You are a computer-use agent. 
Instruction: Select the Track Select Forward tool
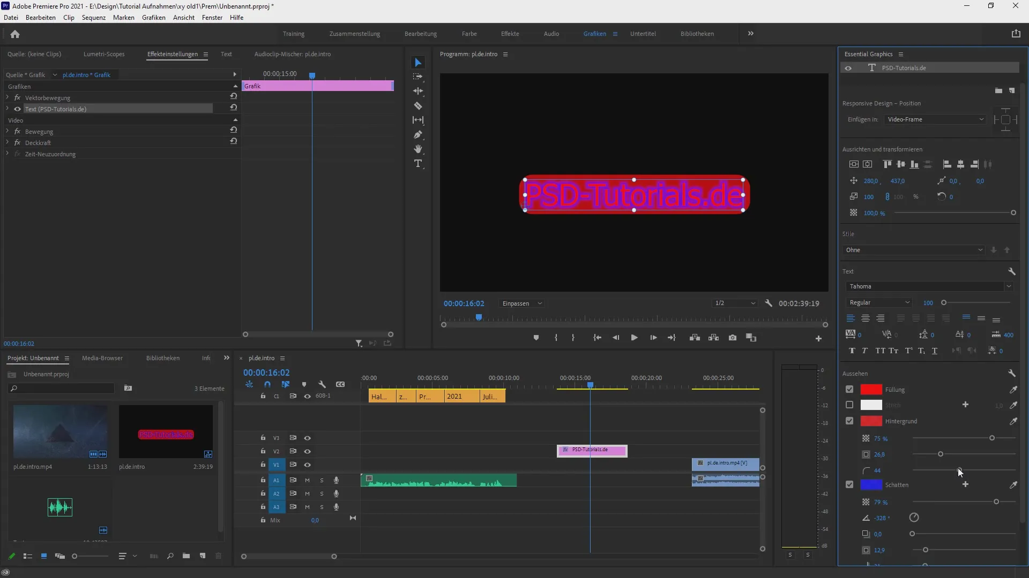(418, 77)
